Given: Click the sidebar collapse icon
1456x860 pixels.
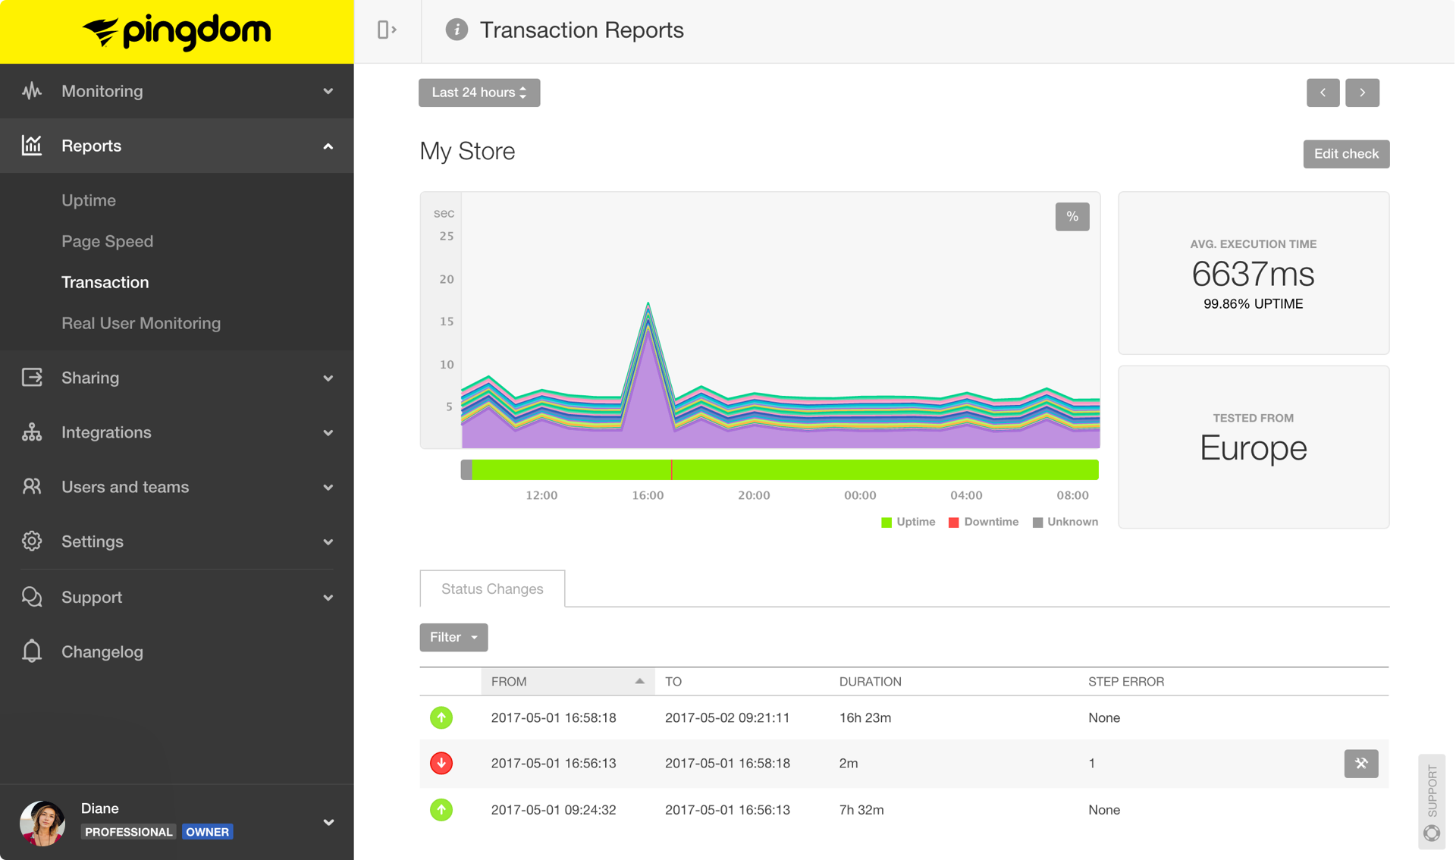Looking at the screenshot, I should point(387,30).
